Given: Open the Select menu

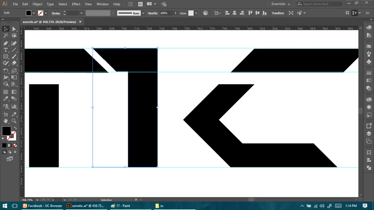Looking at the screenshot, I should point(63,4).
